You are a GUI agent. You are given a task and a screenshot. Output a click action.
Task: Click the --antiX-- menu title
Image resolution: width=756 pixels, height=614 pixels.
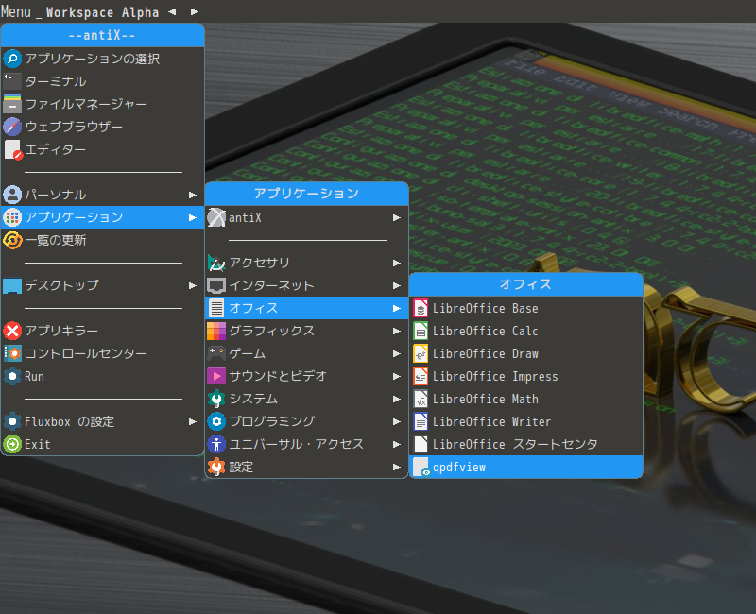103,35
